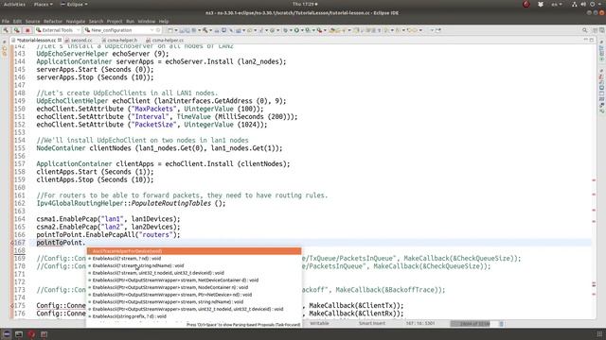This screenshot has width=606, height=340.
Task: Open the File menu
Action: [6, 21]
